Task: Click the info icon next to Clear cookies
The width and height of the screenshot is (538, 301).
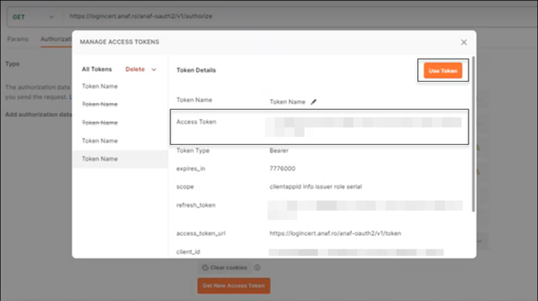Action: coord(257,268)
